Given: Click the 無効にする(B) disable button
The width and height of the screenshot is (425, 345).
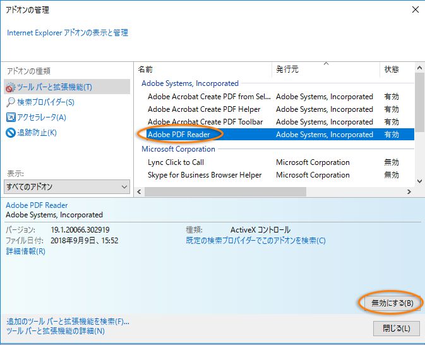Looking at the screenshot, I should [392, 303].
